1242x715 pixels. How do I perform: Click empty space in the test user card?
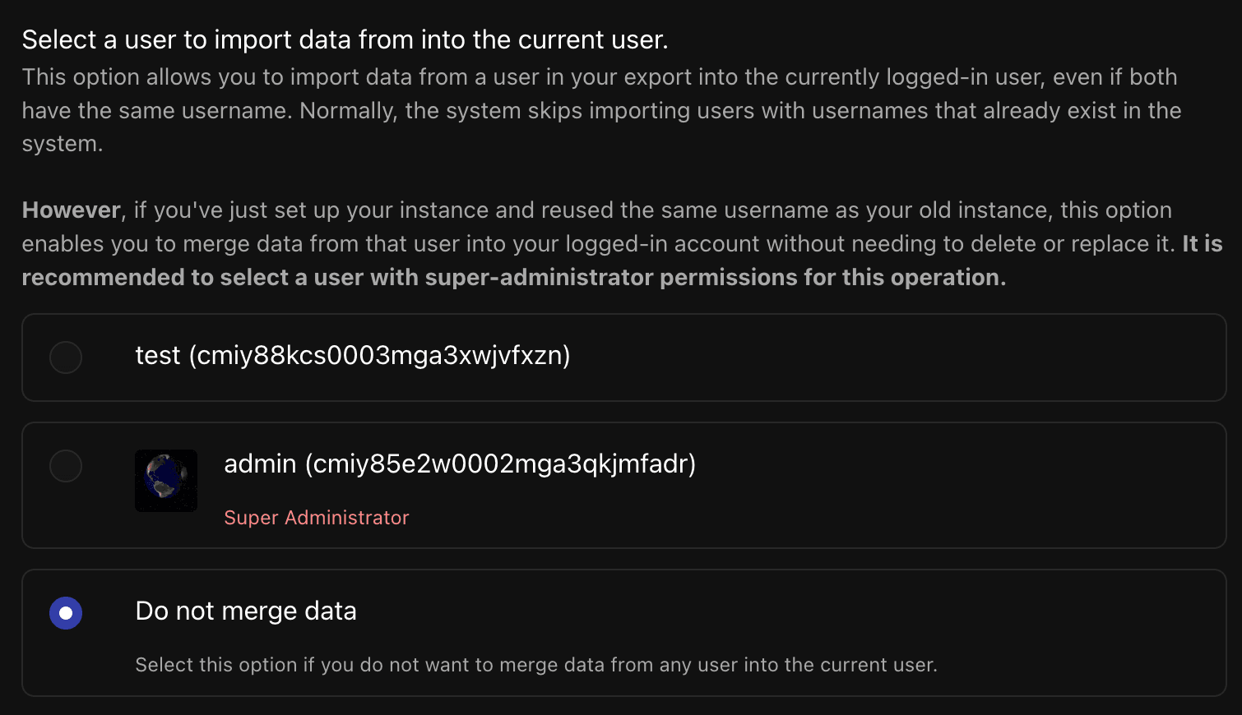click(x=905, y=357)
